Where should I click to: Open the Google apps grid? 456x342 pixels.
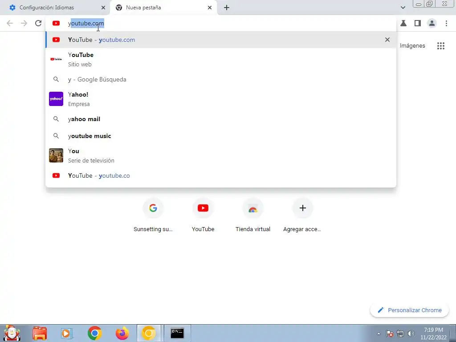click(441, 46)
